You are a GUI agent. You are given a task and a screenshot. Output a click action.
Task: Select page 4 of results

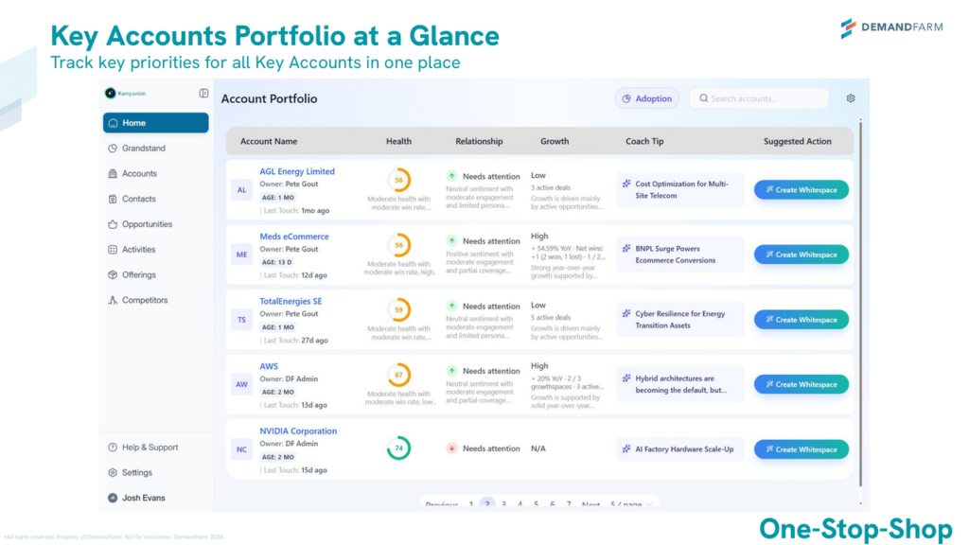[519, 504]
